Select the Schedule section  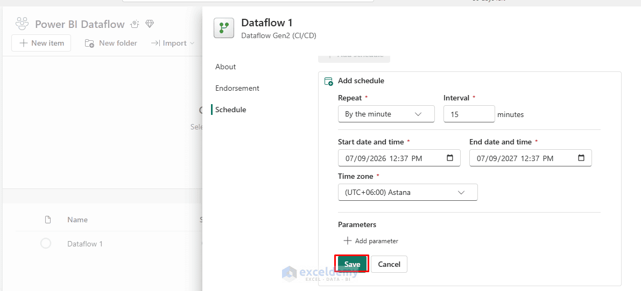[230, 110]
